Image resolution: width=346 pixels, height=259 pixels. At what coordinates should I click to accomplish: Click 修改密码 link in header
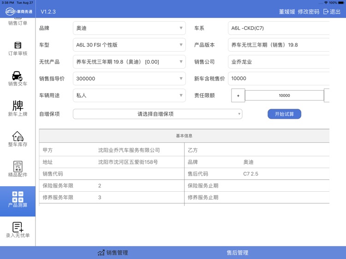pos(308,12)
